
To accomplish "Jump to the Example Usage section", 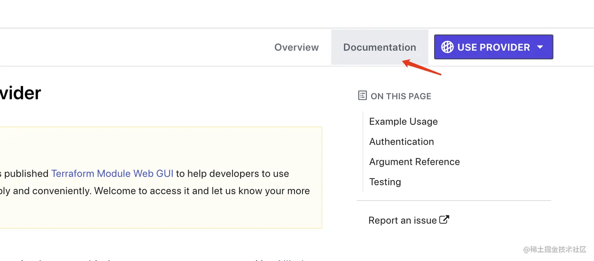I will click(x=403, y=122).
